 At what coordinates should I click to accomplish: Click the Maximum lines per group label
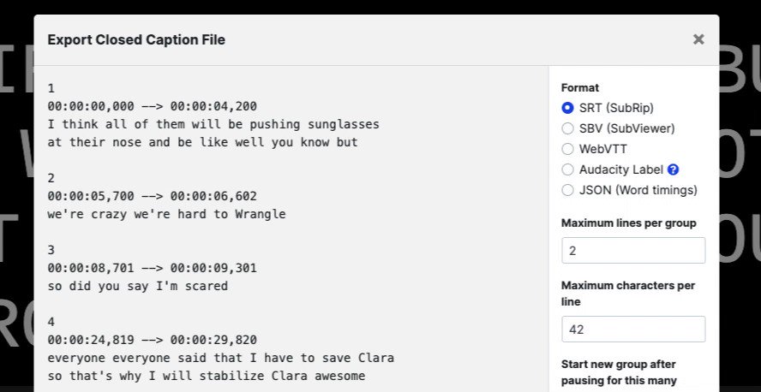tap(628, 223)
